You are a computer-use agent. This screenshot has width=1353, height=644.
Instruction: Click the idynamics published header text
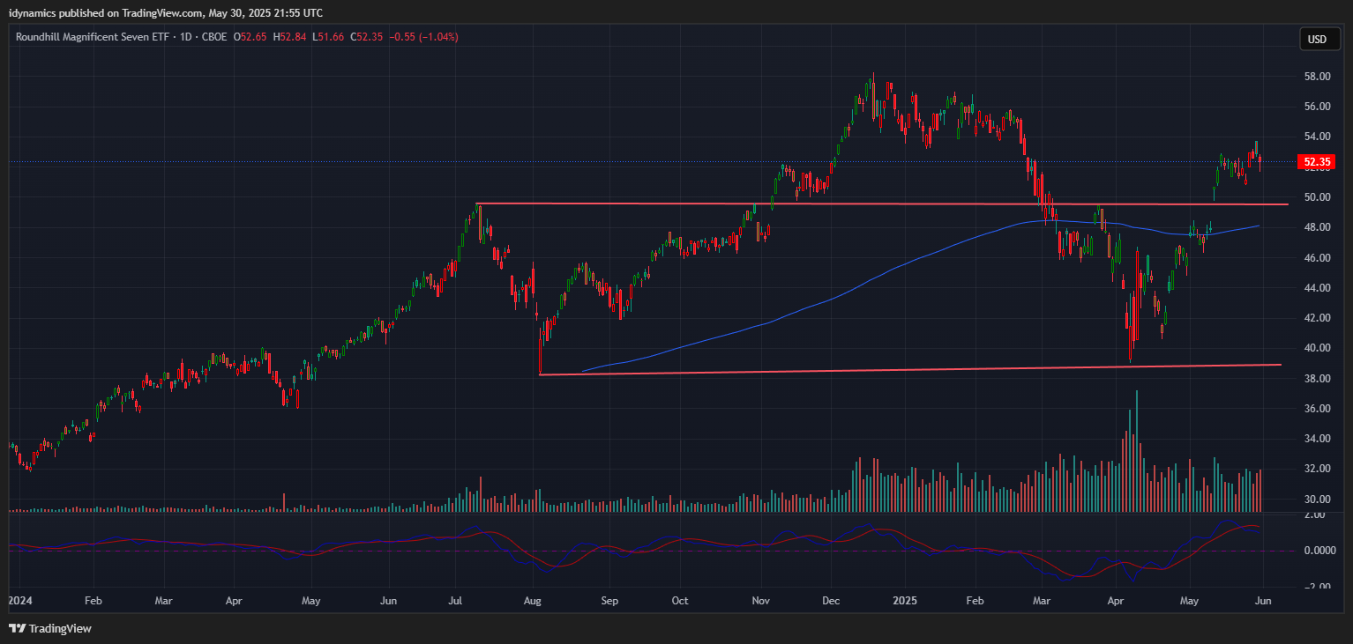click(166, 13)
